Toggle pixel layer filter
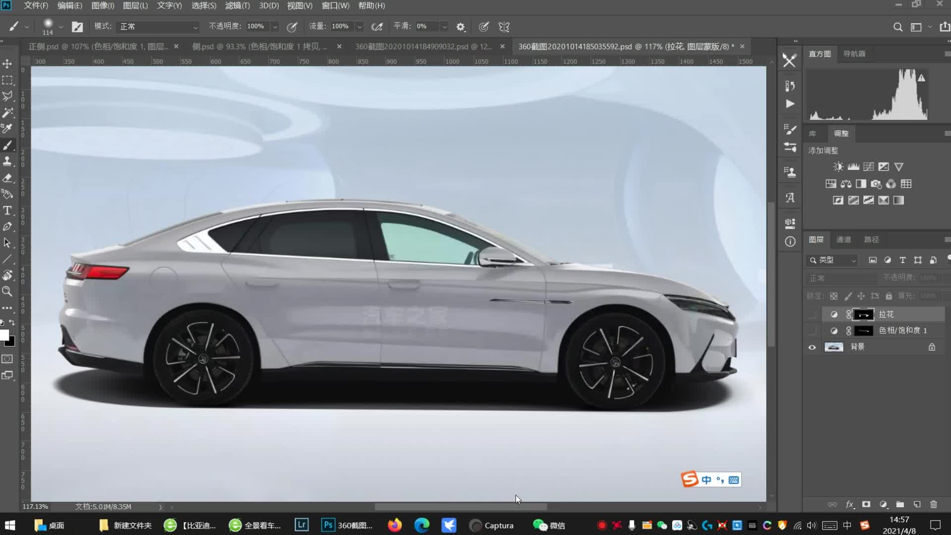This screenshot has height=535, width=951. [x=873, y=260]
